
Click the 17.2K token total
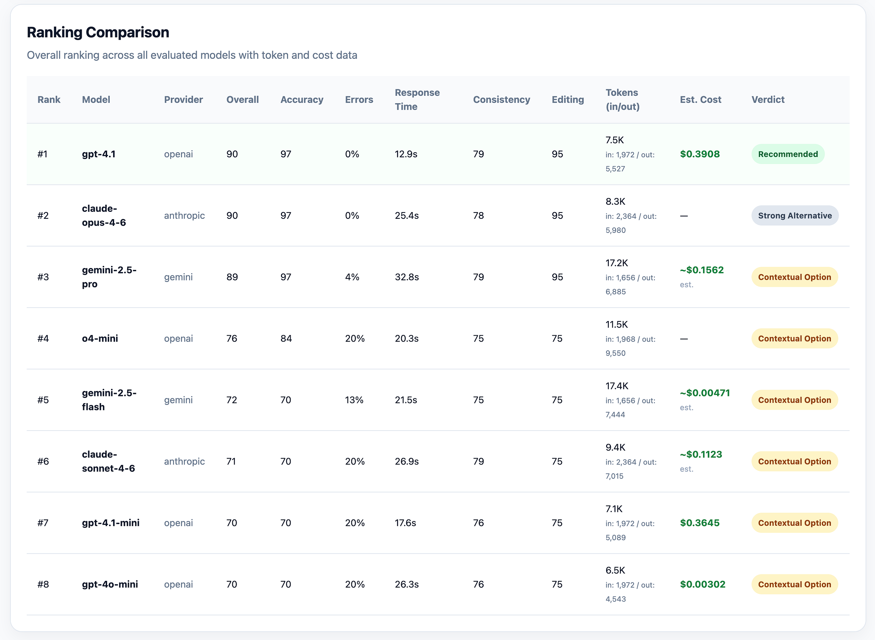[x=617, y=263]
